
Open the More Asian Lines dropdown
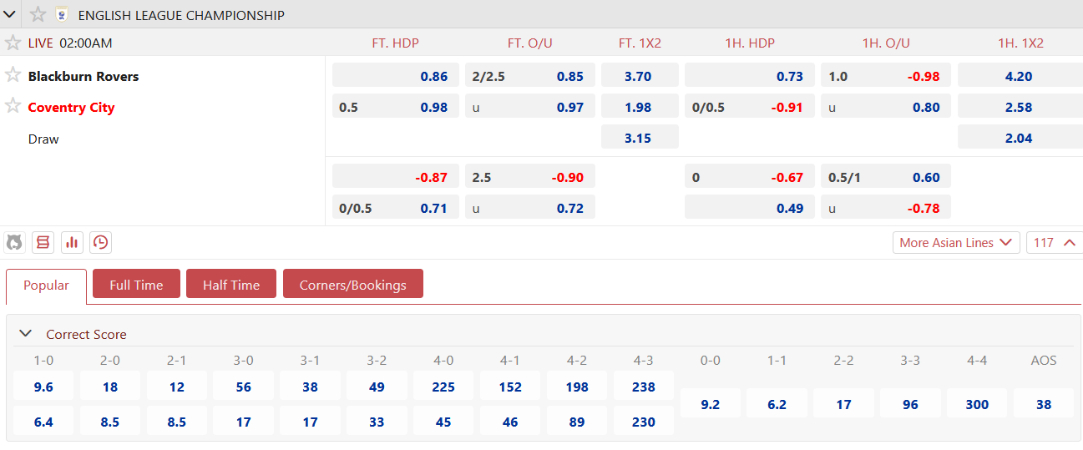tap(956, 242)
